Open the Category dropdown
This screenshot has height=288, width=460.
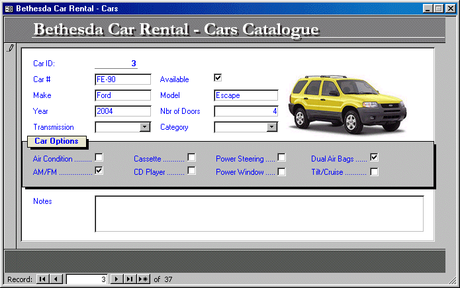click(271, 127)
